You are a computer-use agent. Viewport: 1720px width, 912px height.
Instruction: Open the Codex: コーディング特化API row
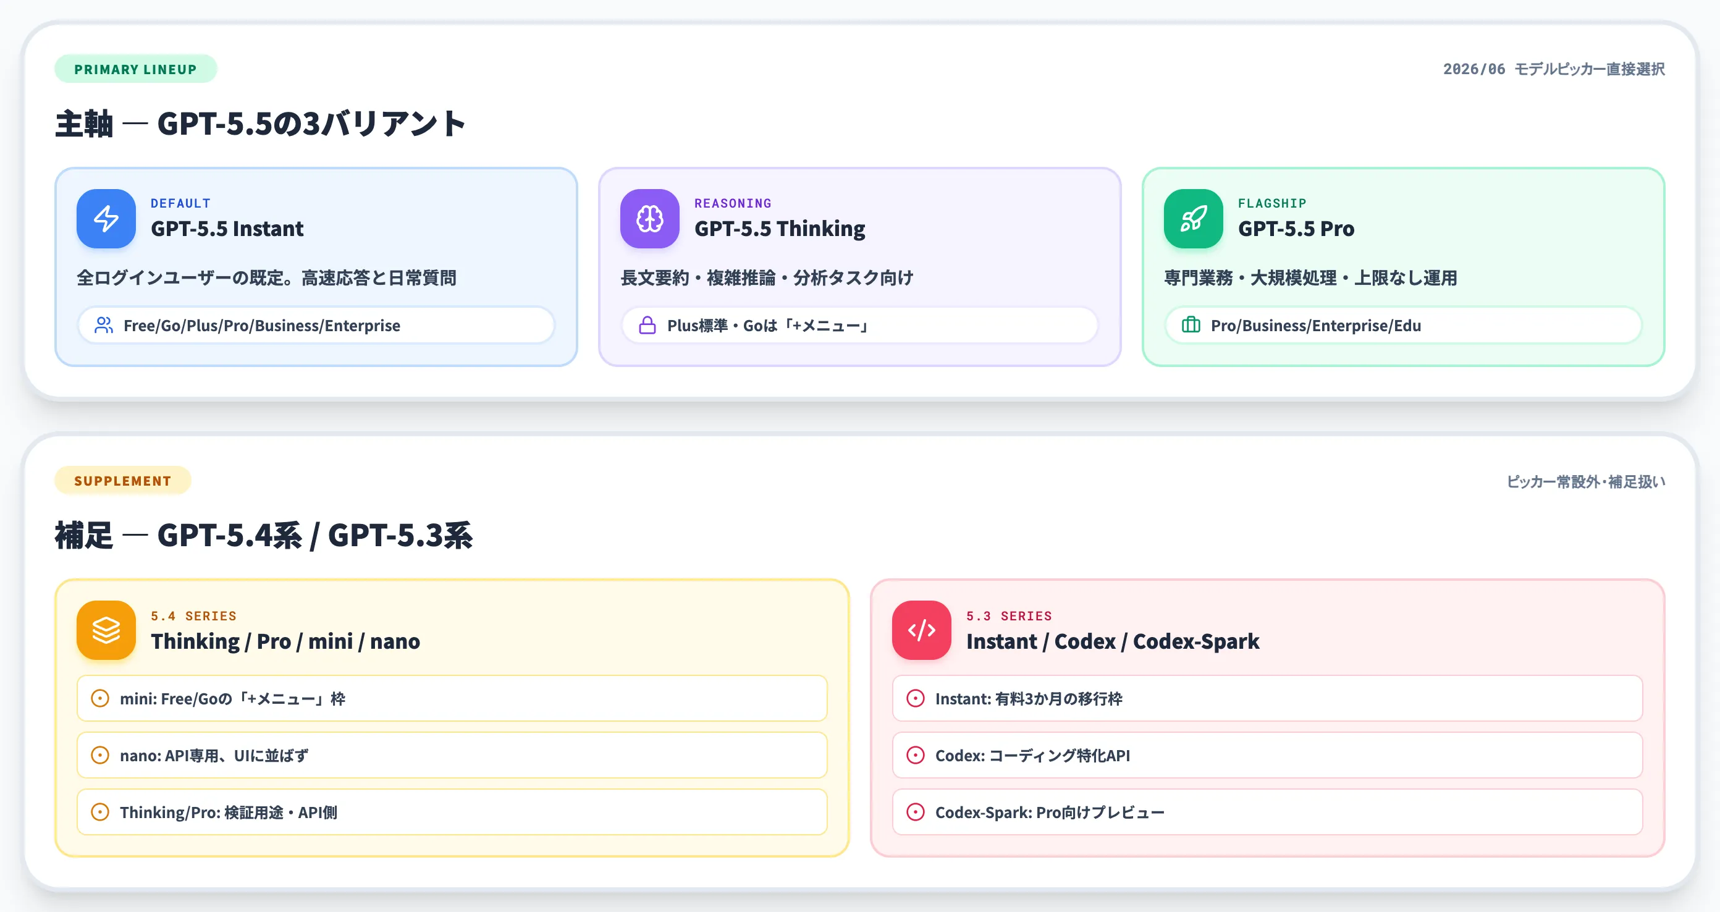(x=1267, y=755)
